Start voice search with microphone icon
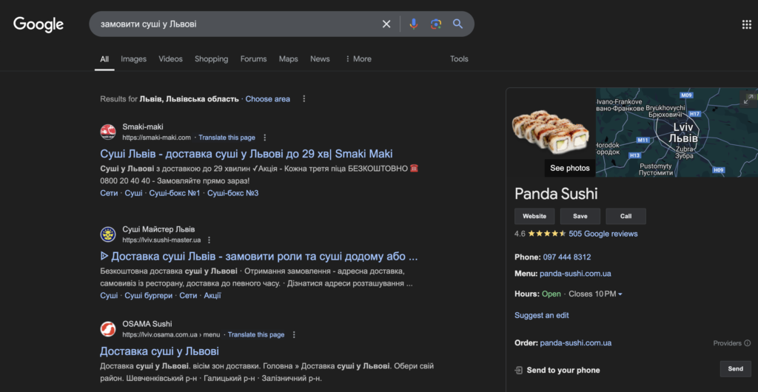Screen dimensions: 758x392 coord(414,24)
